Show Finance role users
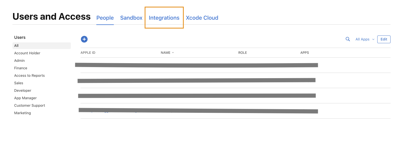The height and width of the screenshot is (143, 415). (21, 68)
